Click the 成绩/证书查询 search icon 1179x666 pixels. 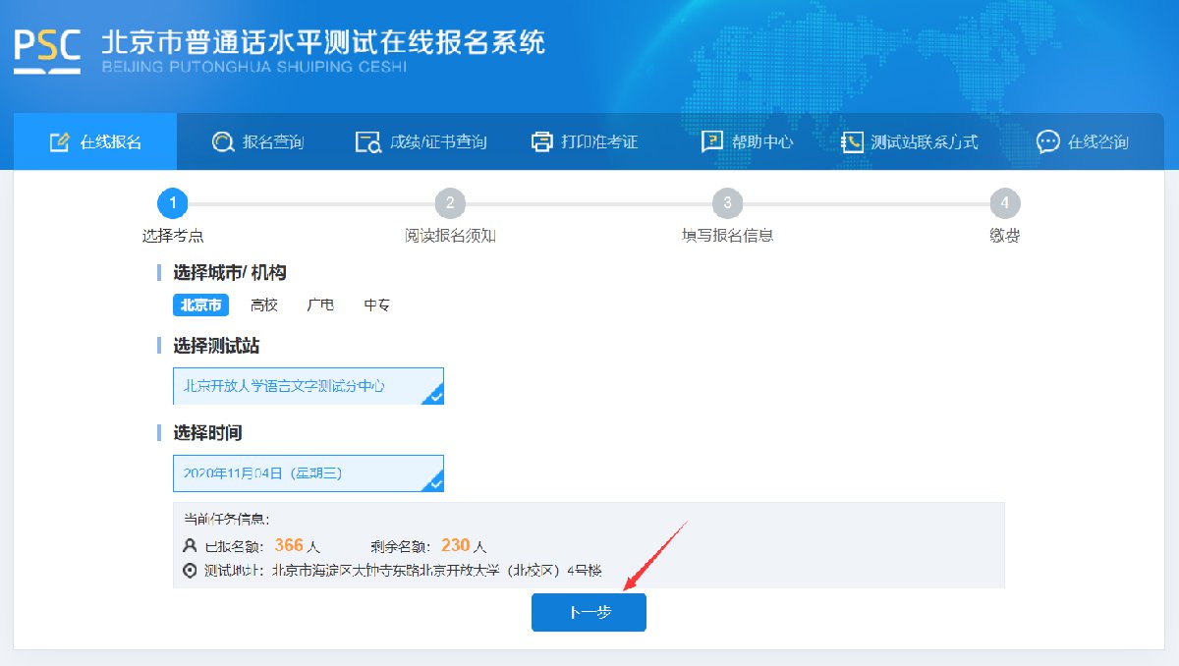[367, 141]
